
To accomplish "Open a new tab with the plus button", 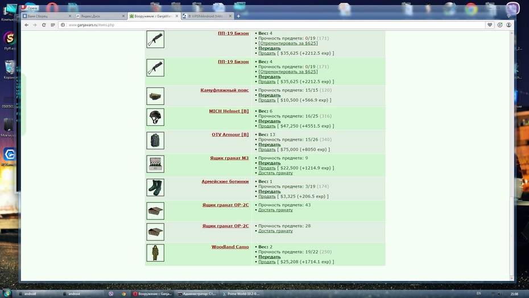I will coord(238,16).
